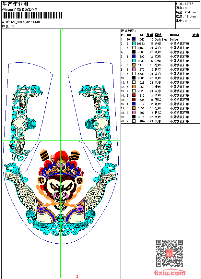Select the stitch count '10863'
Viewport: 201px width, 279px height.
[140, 43]
